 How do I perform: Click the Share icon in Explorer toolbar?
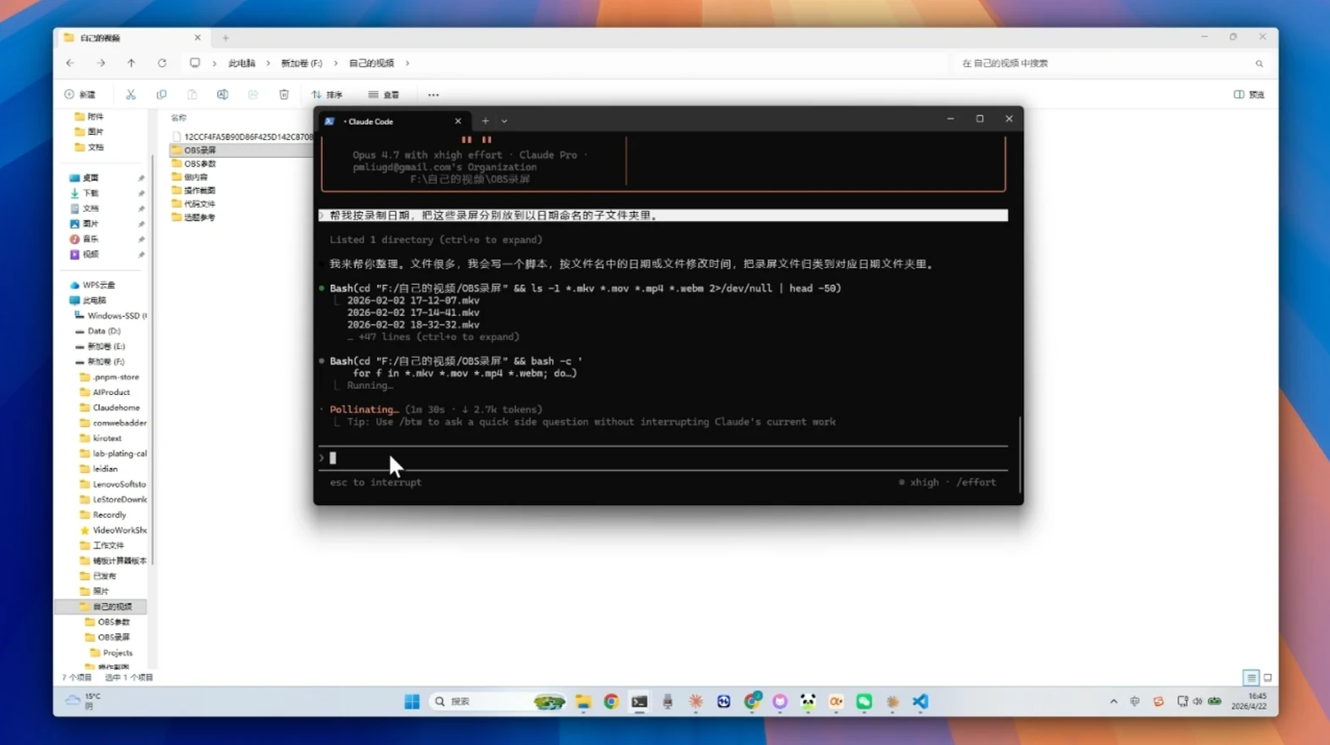[x=253, y=94]
